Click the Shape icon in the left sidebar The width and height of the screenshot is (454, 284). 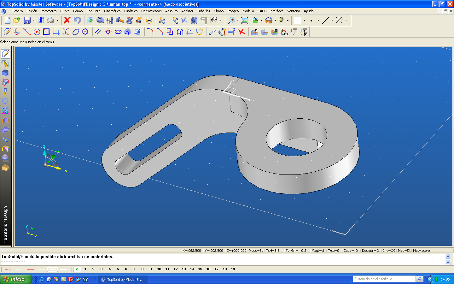pos(5,73)
